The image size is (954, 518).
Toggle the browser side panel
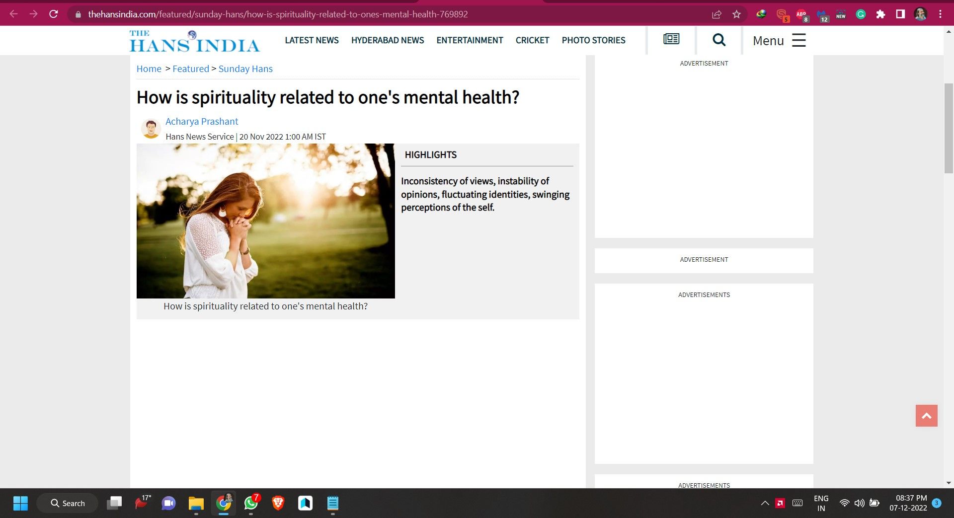(900, 14)
